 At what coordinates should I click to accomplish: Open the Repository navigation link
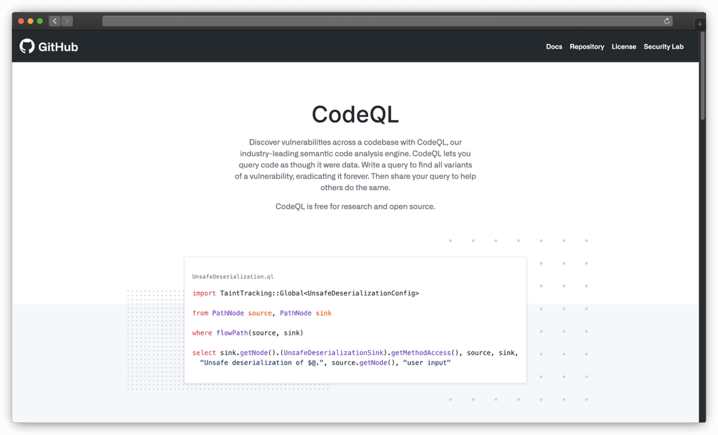point(587,46)
